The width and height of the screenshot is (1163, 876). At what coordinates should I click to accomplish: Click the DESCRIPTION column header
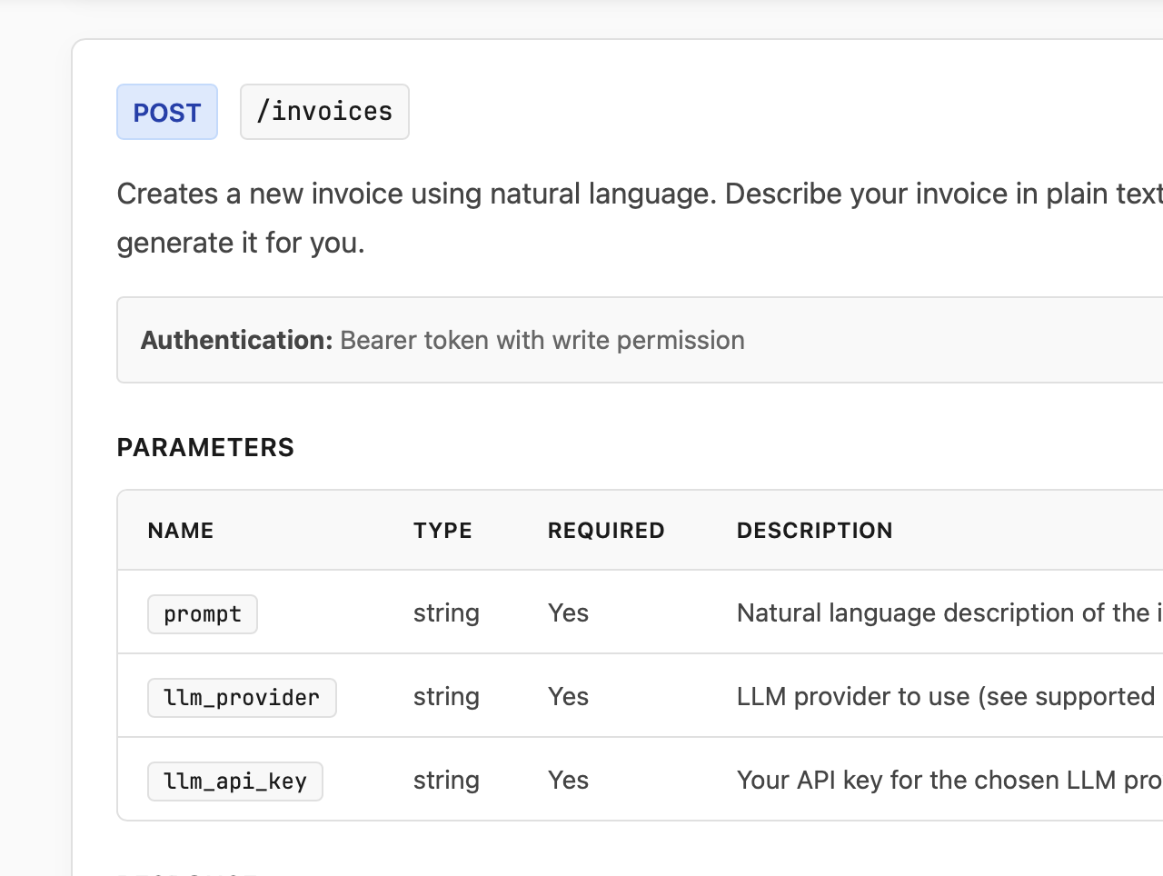[x=814, y=530]
